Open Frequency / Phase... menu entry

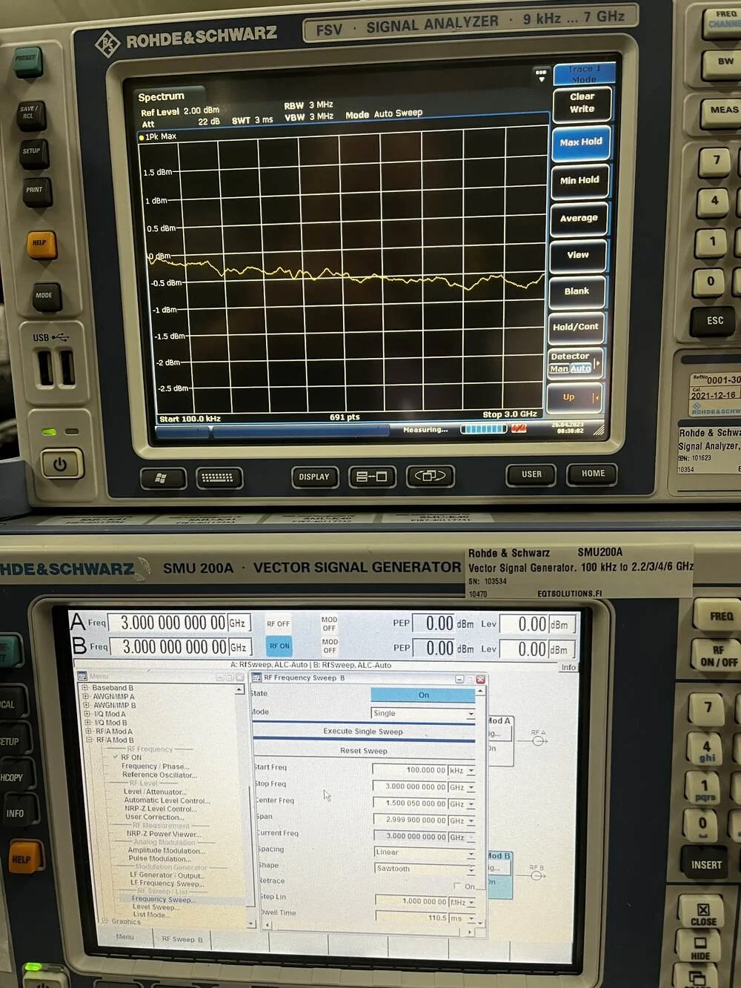coord(156,766)
